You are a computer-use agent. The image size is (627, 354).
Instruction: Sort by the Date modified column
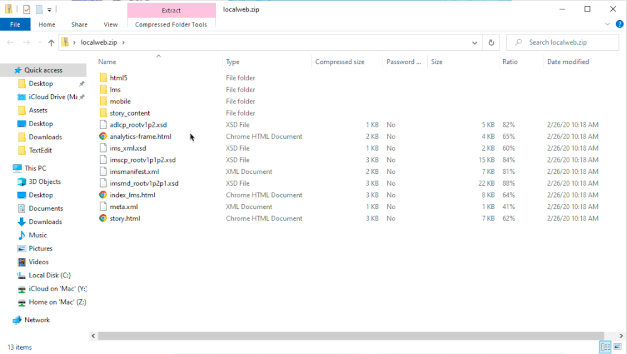click(568, 62)
